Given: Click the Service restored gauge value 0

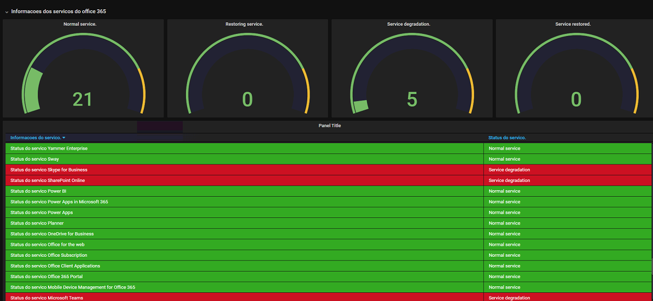Looking at the screenshot, I should pyautogui.click(x=576, y=99).
